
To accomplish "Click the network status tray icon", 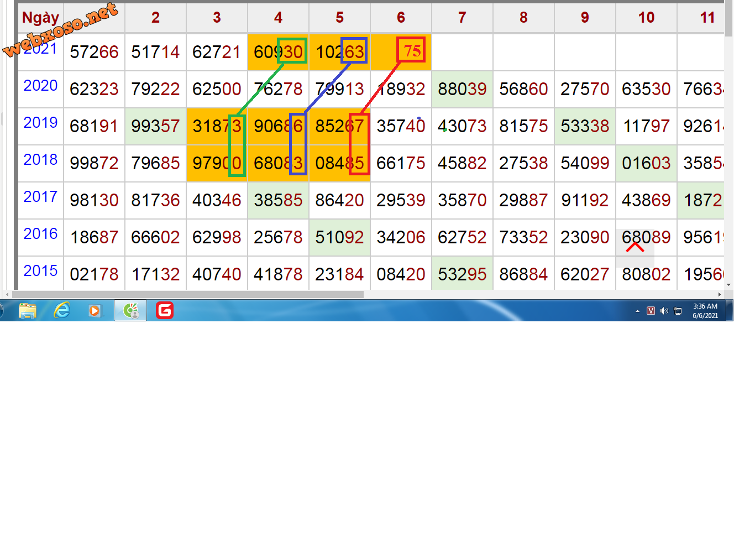I will click(678, 311).
